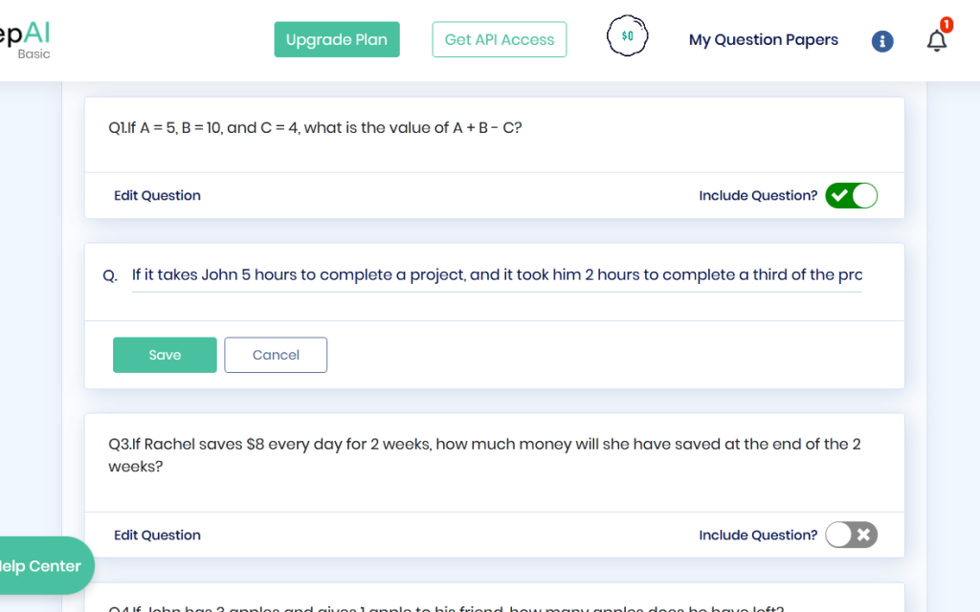
Task: Cancel editing the John project question
Action: pyautogui.click(x=276, y=355)
